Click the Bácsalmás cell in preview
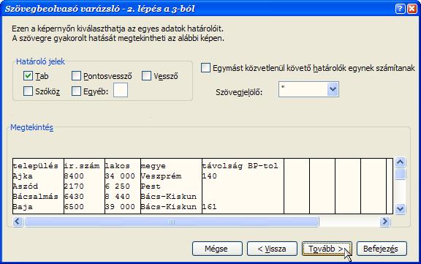Screen dimensions: 421x264 (x=35, y=197)
